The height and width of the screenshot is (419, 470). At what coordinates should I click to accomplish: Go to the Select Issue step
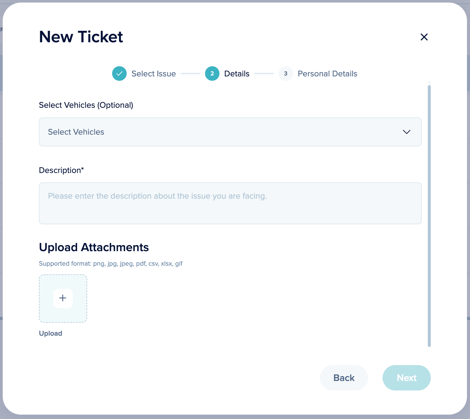[154, 74]
